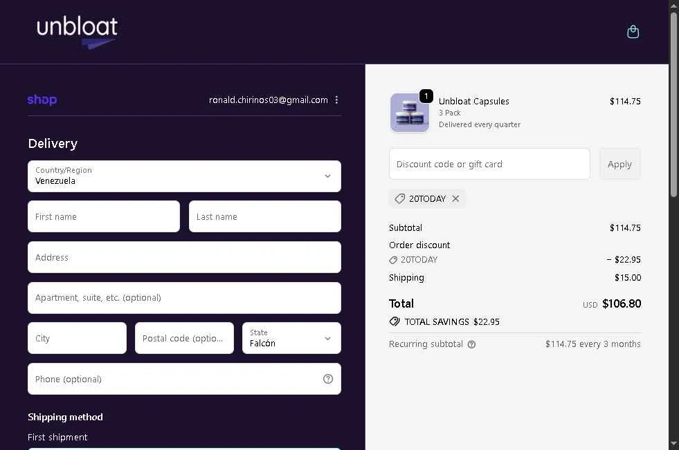
Task: Click the Unbloat Capsules product thumbnail
Action: pos(410,113)
